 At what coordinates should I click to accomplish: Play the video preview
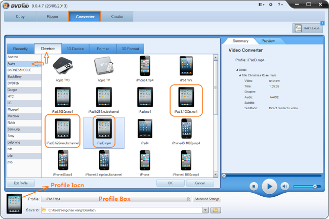269,186
